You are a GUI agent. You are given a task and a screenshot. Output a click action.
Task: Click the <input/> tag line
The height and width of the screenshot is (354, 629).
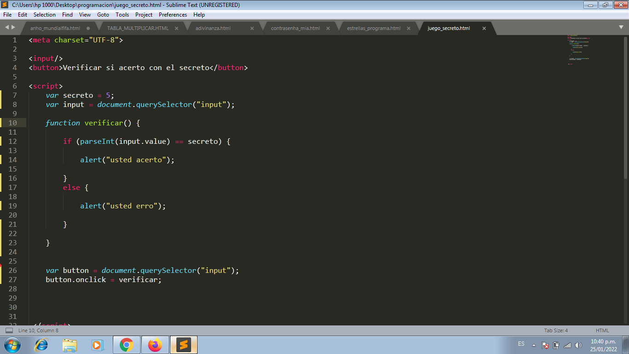tap(46, 59)
